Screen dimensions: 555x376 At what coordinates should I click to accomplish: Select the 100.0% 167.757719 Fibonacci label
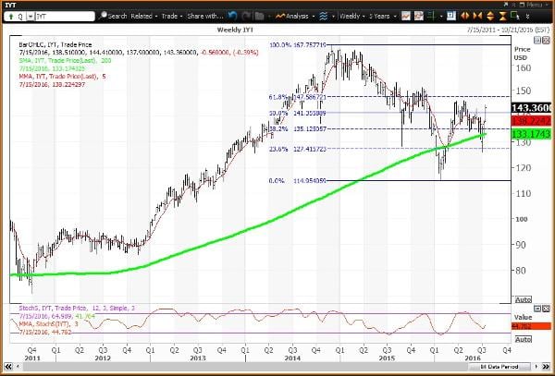click(298, 45)
